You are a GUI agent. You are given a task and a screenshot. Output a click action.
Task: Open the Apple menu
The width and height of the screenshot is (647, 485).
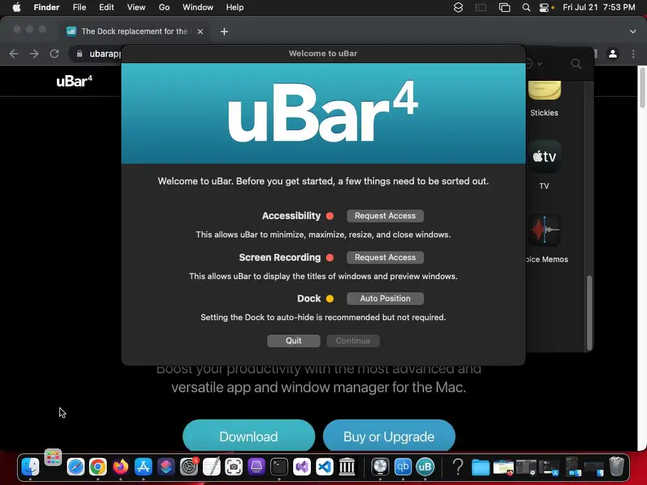(16, 8)
